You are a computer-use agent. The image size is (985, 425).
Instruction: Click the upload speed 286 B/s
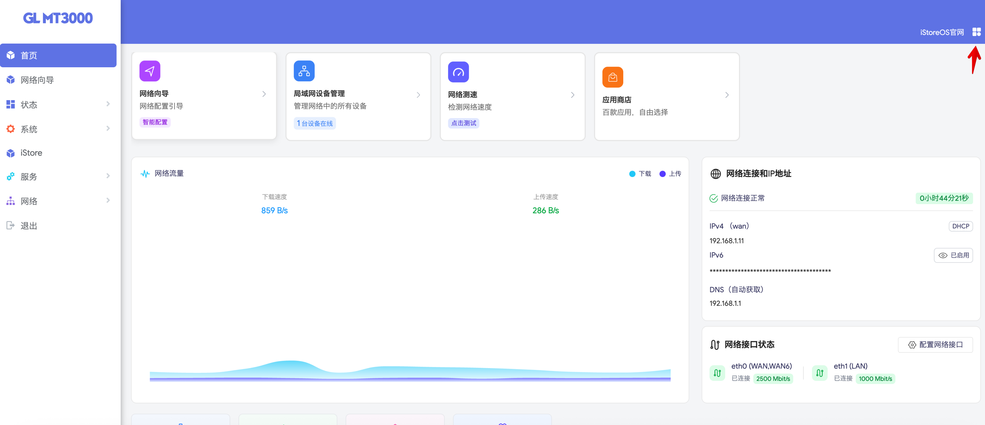click(x=545, y=210)
